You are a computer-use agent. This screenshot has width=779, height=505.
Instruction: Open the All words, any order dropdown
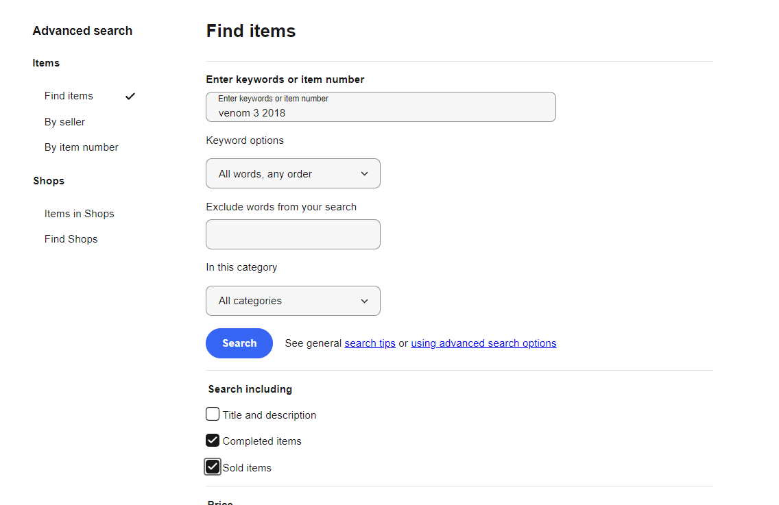(x=293, y=173)
